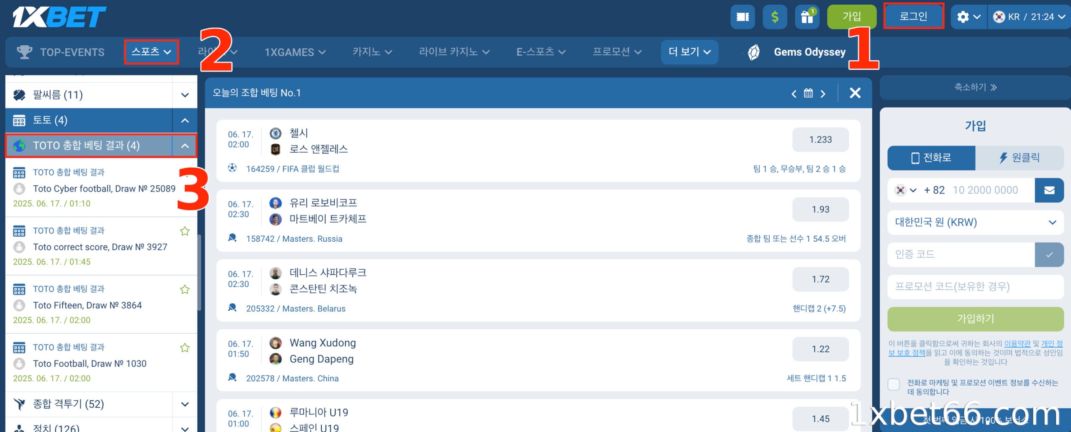Screen dimensions: 1071x432
Task: Open the 1XGAMES menu
Action: [295, 52]
